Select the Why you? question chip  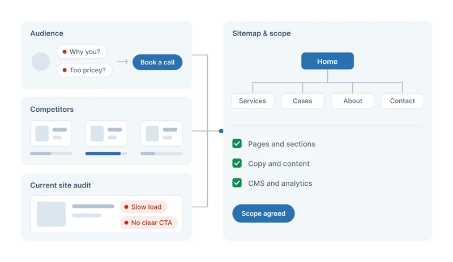click(x=82, y=52)
